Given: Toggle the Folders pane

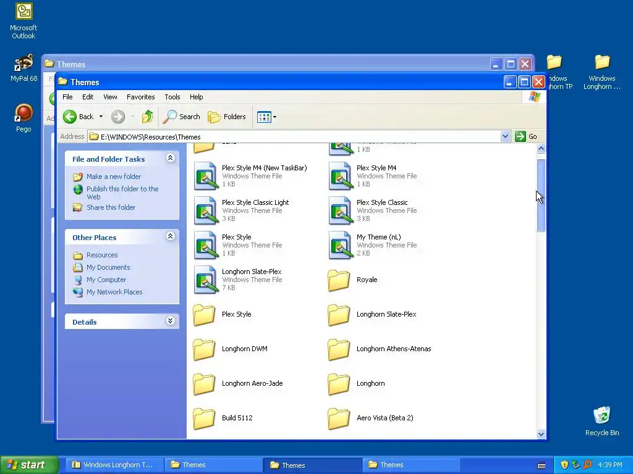Looking at the screenshot, I should tap(226, 117).
